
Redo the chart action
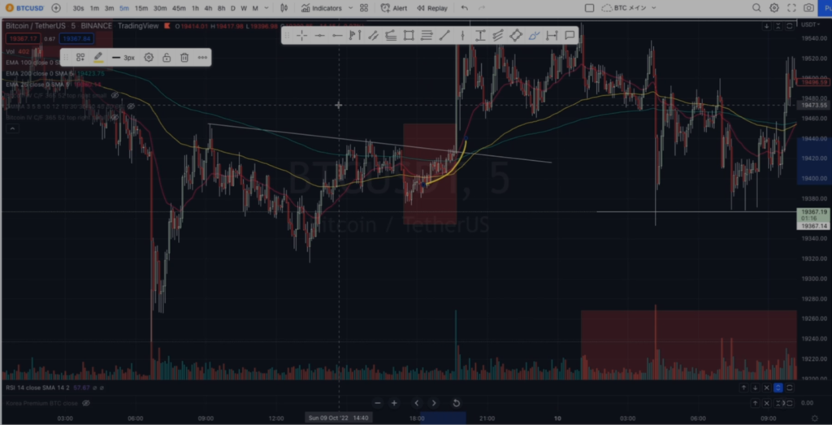(x=482, y=8)
